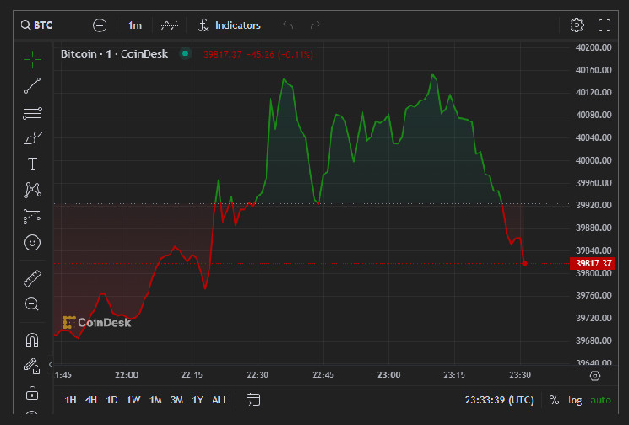Click the 23:33:39 (UTC) timezone selector
The width and height of the screenshot is (629, 425).
(499, 400)
